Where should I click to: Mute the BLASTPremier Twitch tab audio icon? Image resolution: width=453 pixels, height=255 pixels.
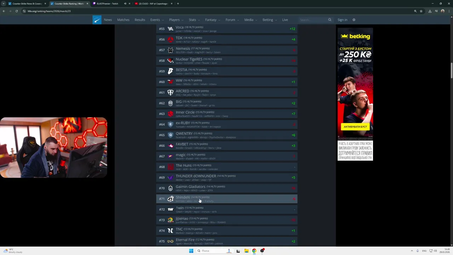(125, 4)
